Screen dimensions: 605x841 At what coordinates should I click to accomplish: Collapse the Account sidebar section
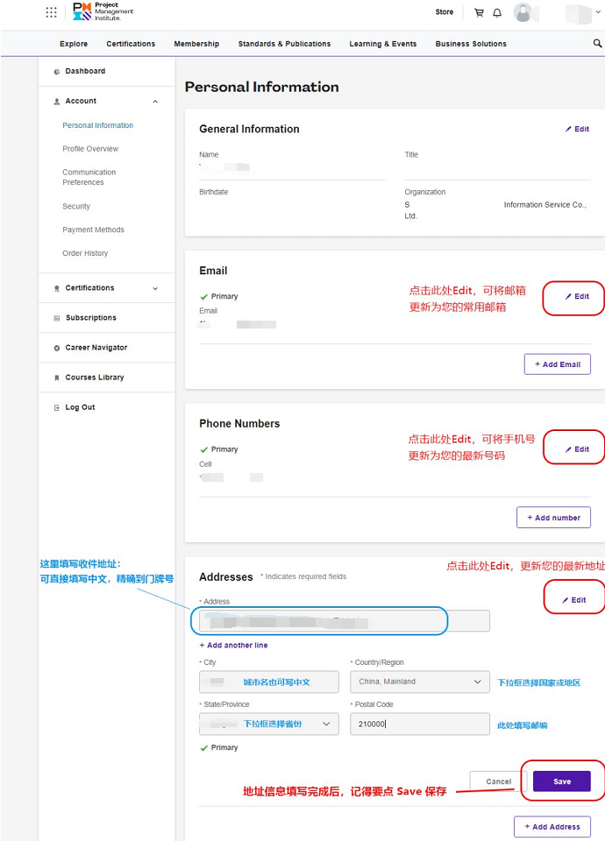(155, 102)
